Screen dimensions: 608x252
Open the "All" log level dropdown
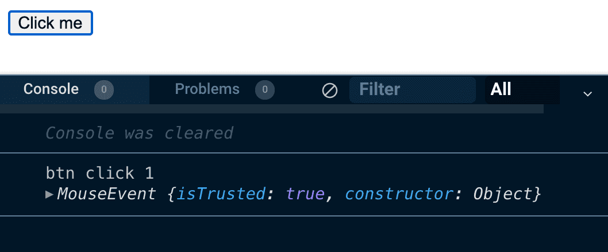(521, 90)
